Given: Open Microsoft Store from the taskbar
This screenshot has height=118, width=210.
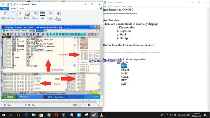Looking at the screenshot, I should click(x=41, y=115).
